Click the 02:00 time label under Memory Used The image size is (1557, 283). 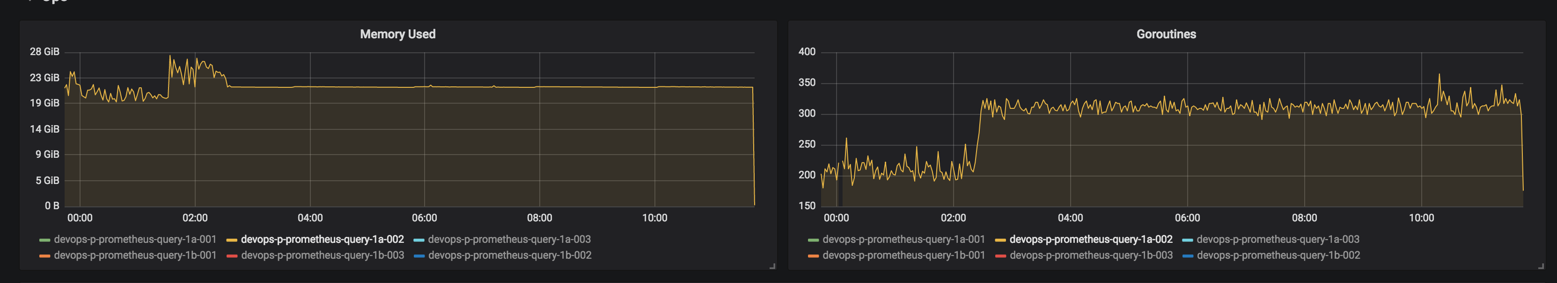195,218
